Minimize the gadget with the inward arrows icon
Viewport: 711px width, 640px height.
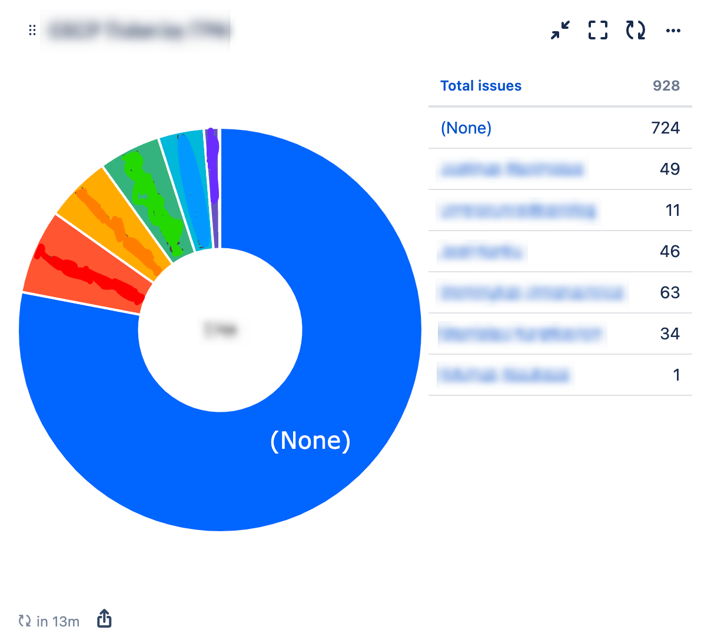click(x=560, y=30)
